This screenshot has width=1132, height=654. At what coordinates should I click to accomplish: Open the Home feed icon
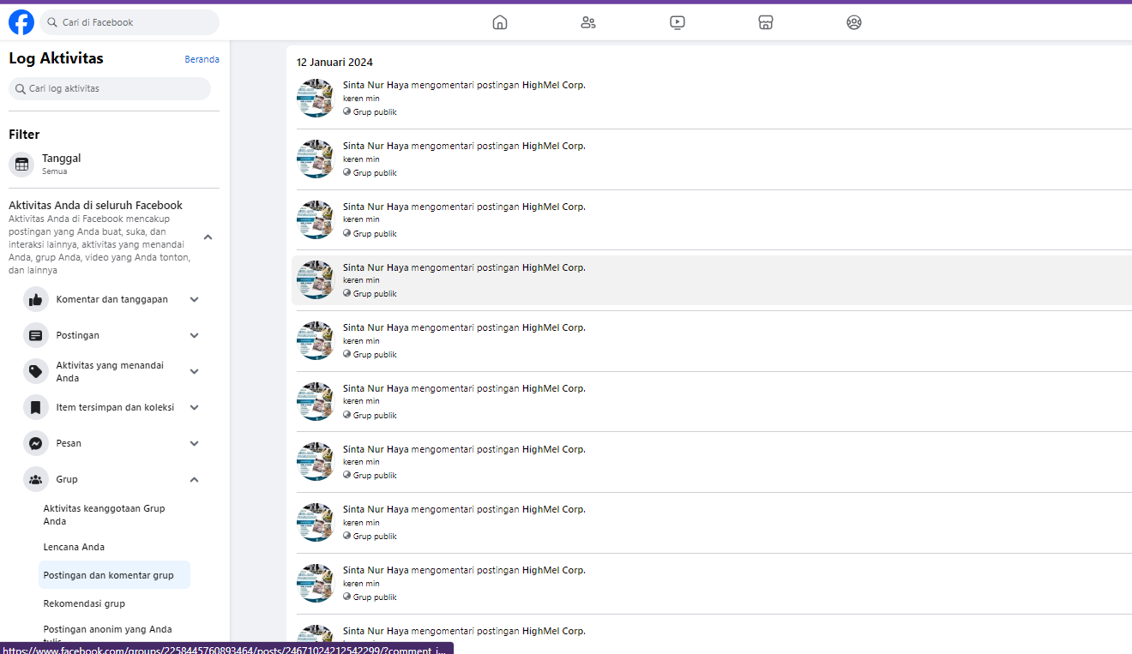(500, 22)
